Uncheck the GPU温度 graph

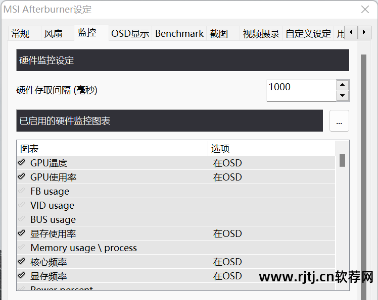point(22,163)
